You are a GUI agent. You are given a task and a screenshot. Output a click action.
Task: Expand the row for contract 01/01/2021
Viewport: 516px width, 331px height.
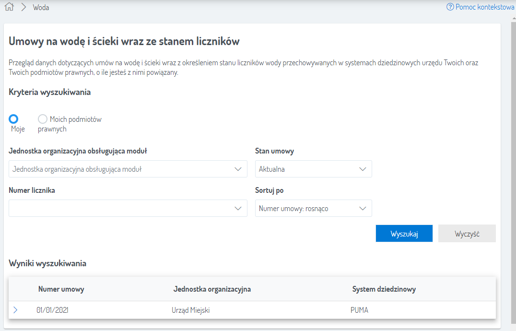[15, 310]
